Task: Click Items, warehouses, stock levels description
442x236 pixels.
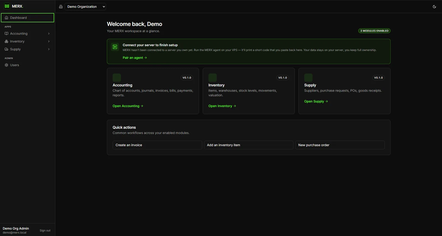Action: [x=243, y=93]
